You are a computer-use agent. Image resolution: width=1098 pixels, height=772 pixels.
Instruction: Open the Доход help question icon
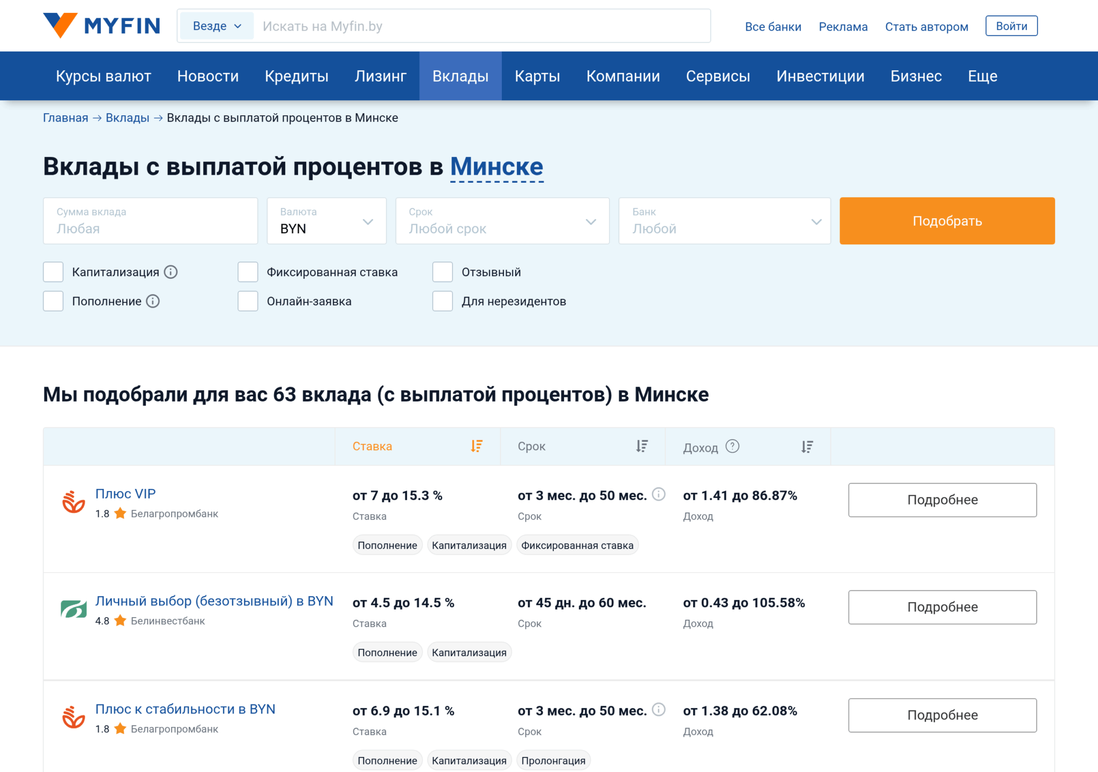pos(732,446)
